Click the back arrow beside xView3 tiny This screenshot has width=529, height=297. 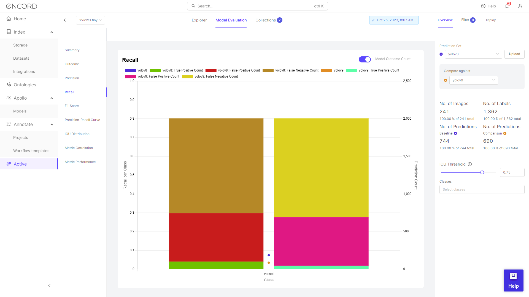click(x=65, y=20)
